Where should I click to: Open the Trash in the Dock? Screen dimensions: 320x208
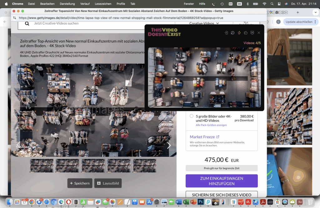(310, 202)
